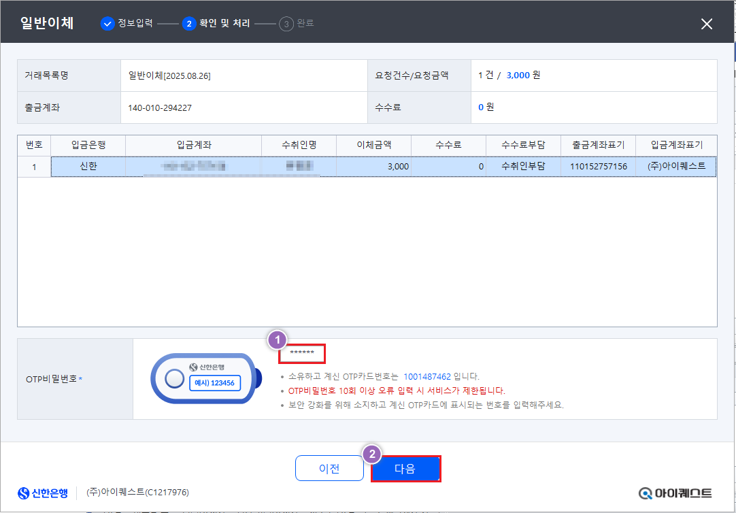Close the 일반이체 dialog with X
Viewport: 736px width, 513px height.
707,24
